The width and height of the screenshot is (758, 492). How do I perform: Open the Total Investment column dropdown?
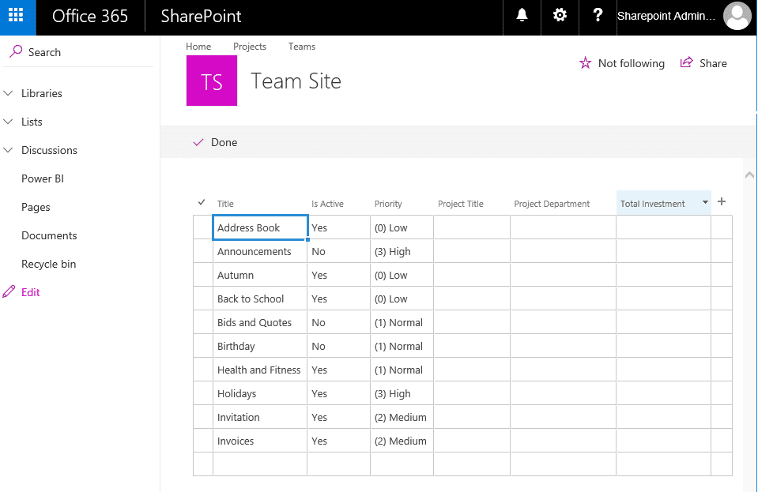(704, 202)
